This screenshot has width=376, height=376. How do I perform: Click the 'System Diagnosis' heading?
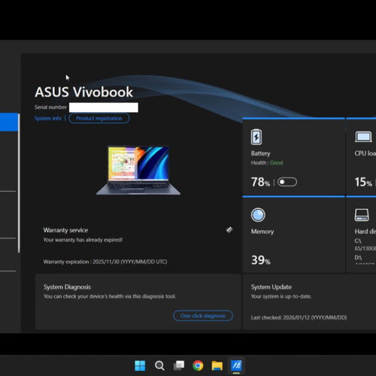pyautogui.click(x=67, y=287)
